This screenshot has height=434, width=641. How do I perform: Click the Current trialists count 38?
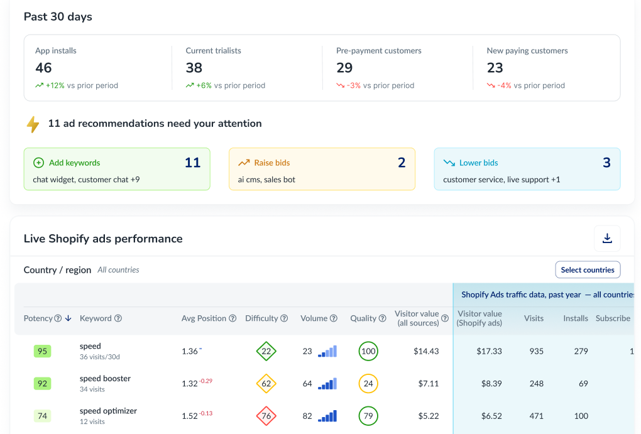pyautogui.click(x=194, y=67)
